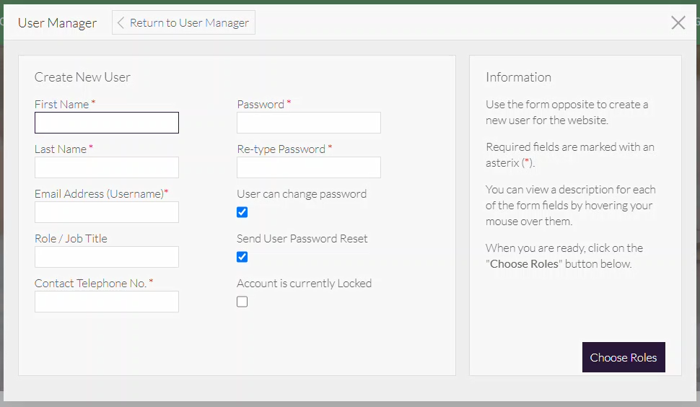Image resolution: width=700 pixels, height=407 pixels.
Task: Click the Create New User heading
Action: 82,77
